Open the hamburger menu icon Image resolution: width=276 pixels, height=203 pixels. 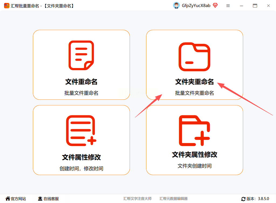point(228,6)
